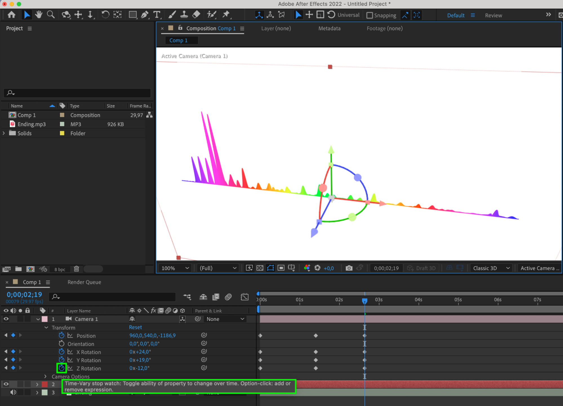Delete selected project item with trash icon

click(76, 269)
